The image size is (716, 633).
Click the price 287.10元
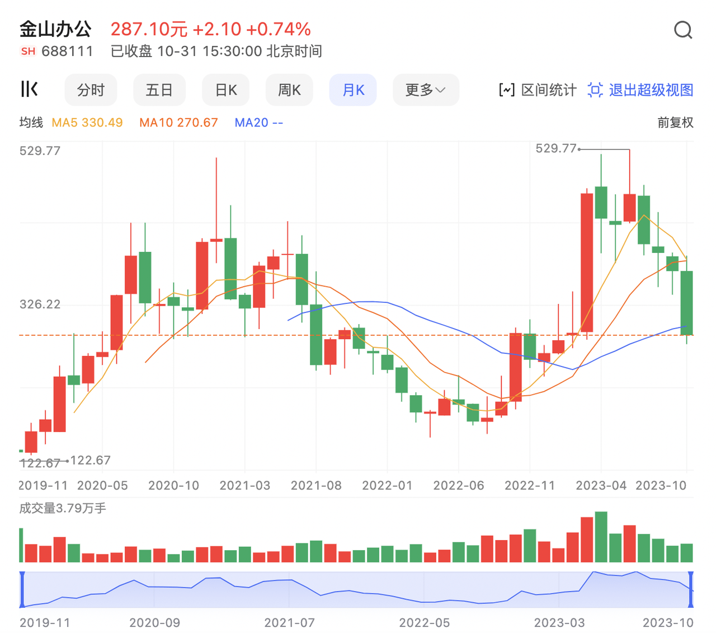point(149,29)
